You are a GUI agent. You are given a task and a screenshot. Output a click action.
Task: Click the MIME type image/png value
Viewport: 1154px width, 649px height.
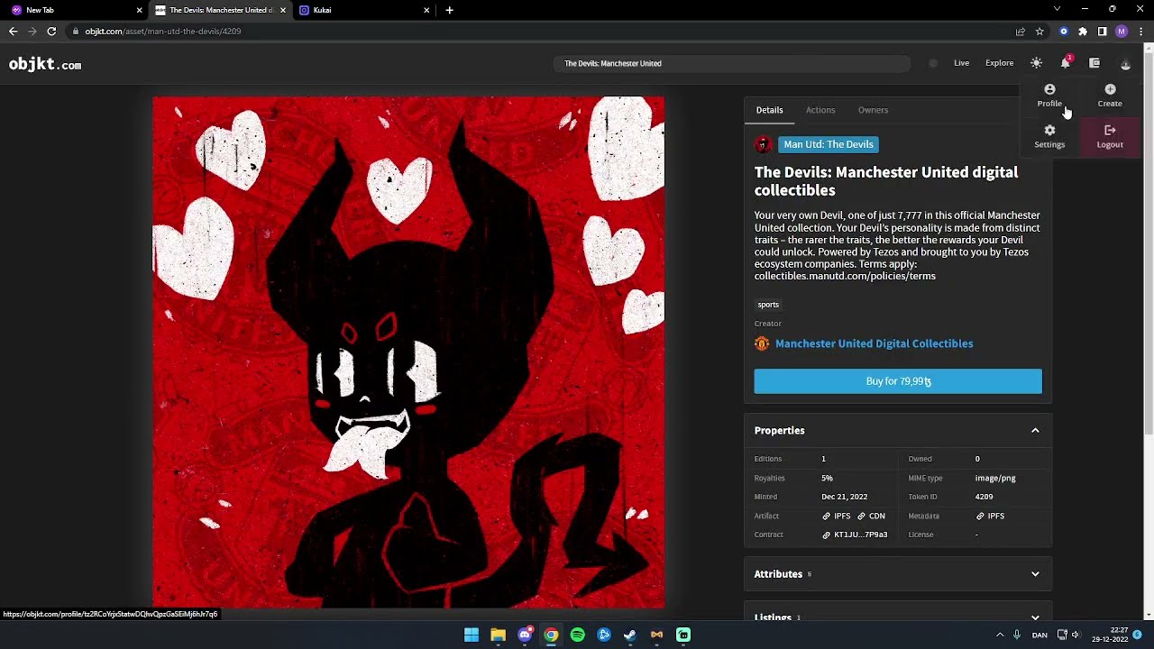pyautogui.click(x=995, y=478)
